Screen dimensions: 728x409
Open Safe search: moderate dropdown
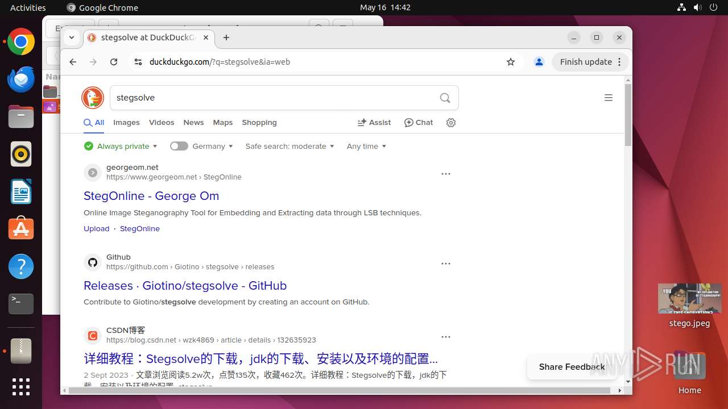click(x=290, y=146)
